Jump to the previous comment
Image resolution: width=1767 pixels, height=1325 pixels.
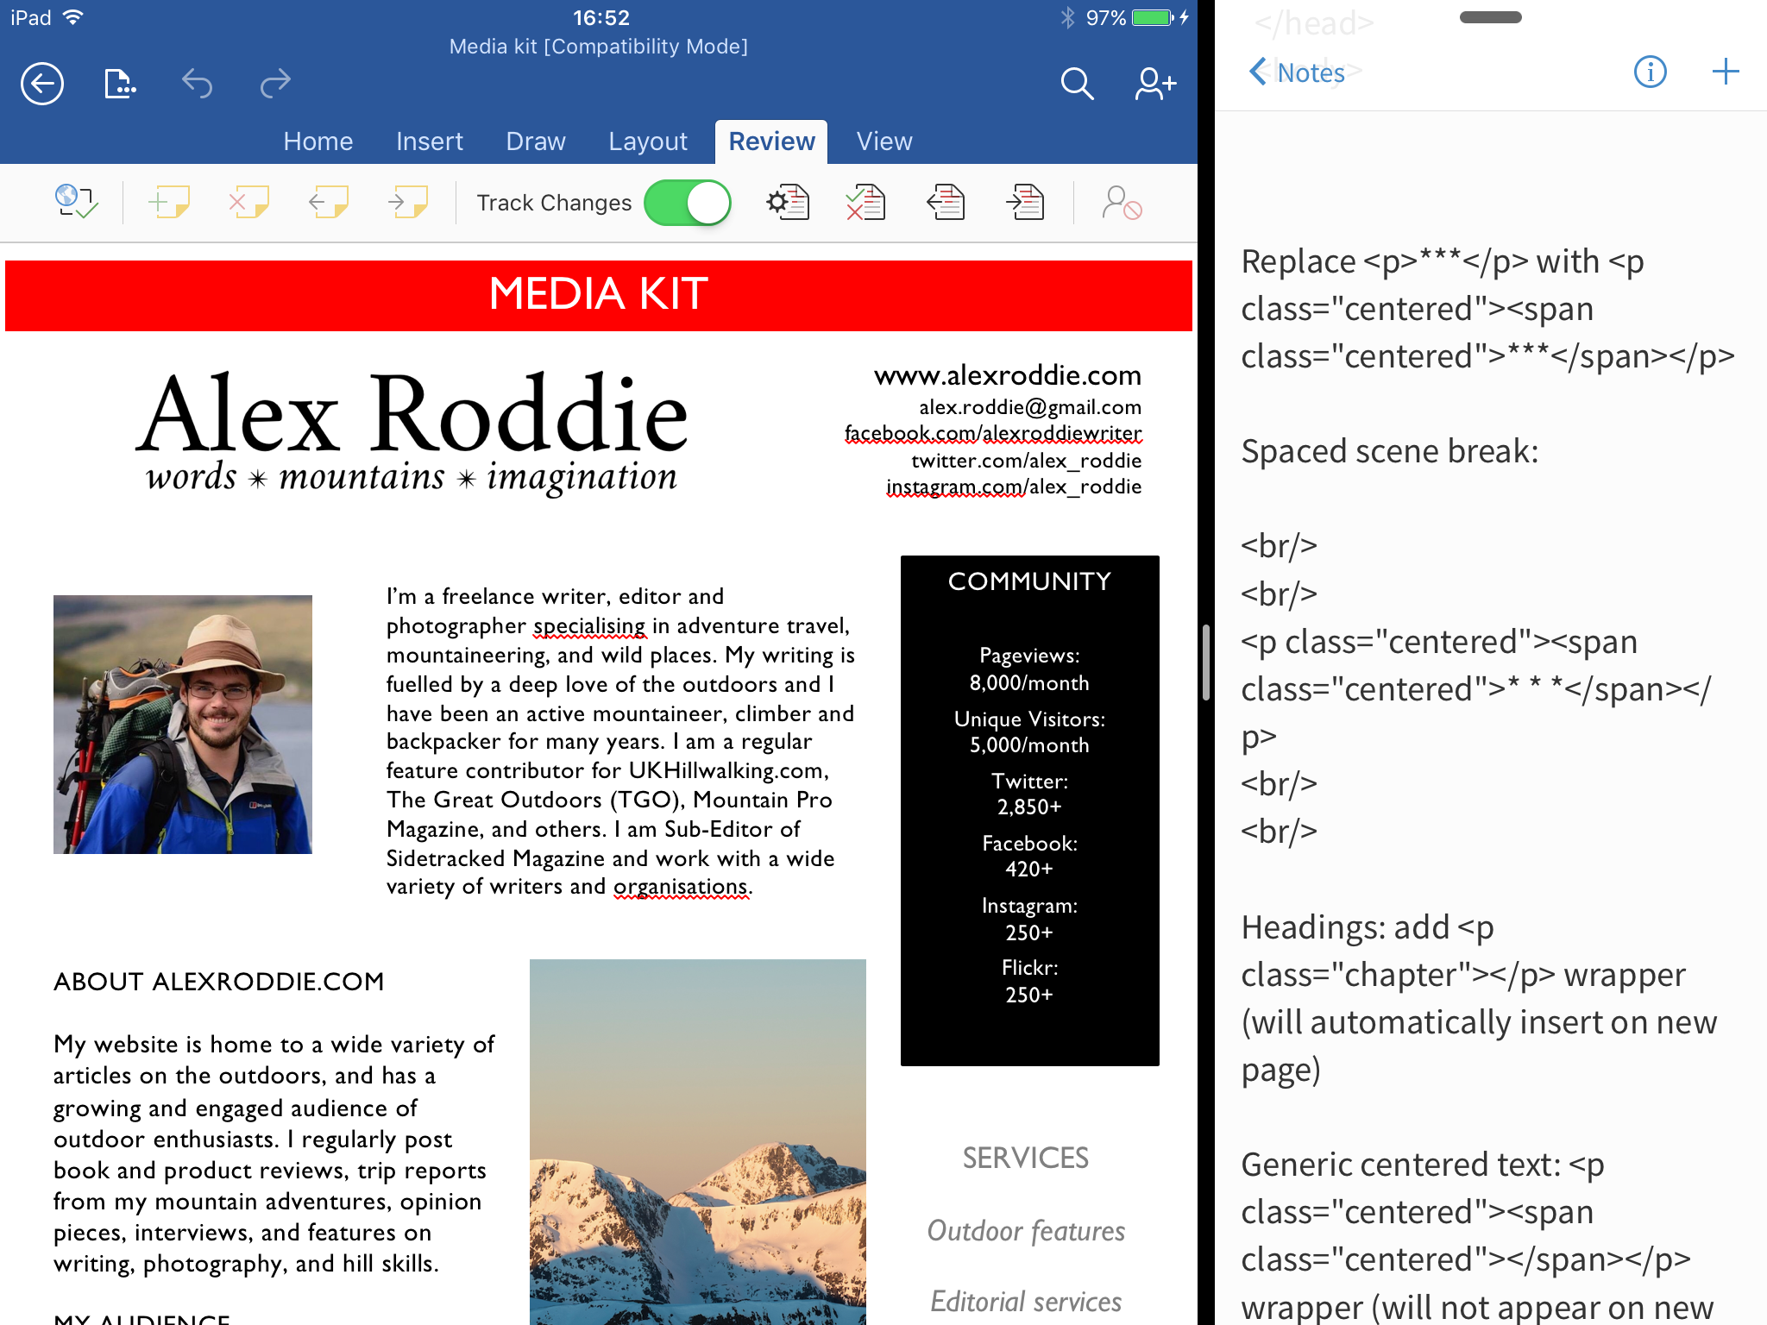[x=328, y=203]
